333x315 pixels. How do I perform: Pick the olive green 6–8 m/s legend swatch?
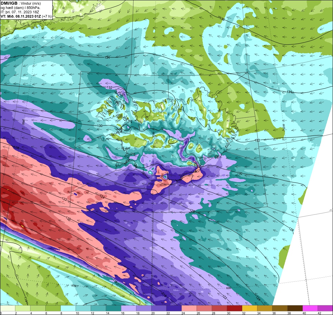click(53, 308)
